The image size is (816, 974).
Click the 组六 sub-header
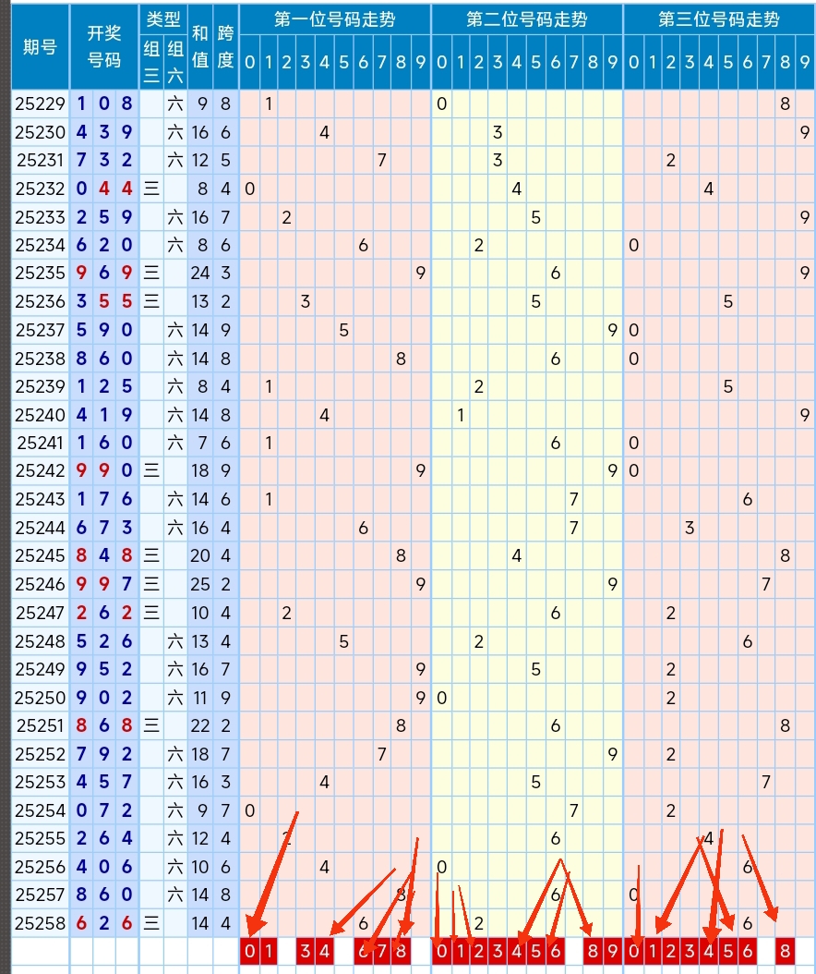pyautogui.click(x=175, y=62)
